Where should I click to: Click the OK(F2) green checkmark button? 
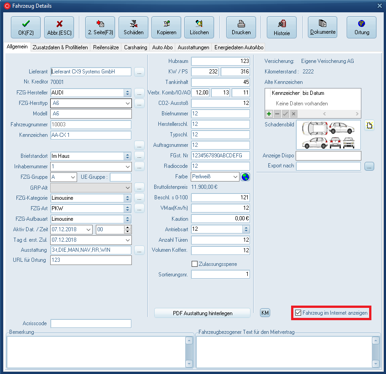(26, 27)
